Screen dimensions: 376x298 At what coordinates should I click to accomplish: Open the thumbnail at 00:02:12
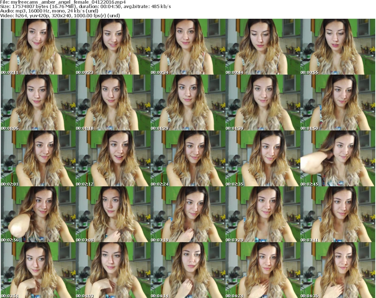coord(113,158)
